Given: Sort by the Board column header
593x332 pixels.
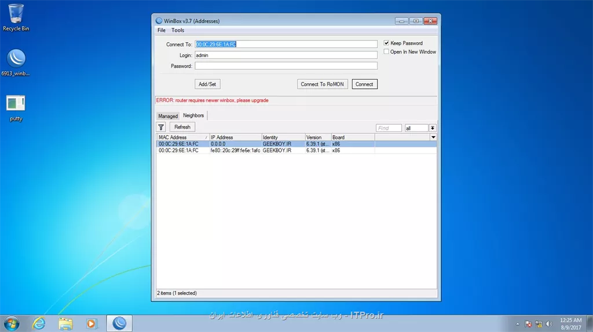Looking at the screenshot, I should pyautogui.click(x=353, y=137).
